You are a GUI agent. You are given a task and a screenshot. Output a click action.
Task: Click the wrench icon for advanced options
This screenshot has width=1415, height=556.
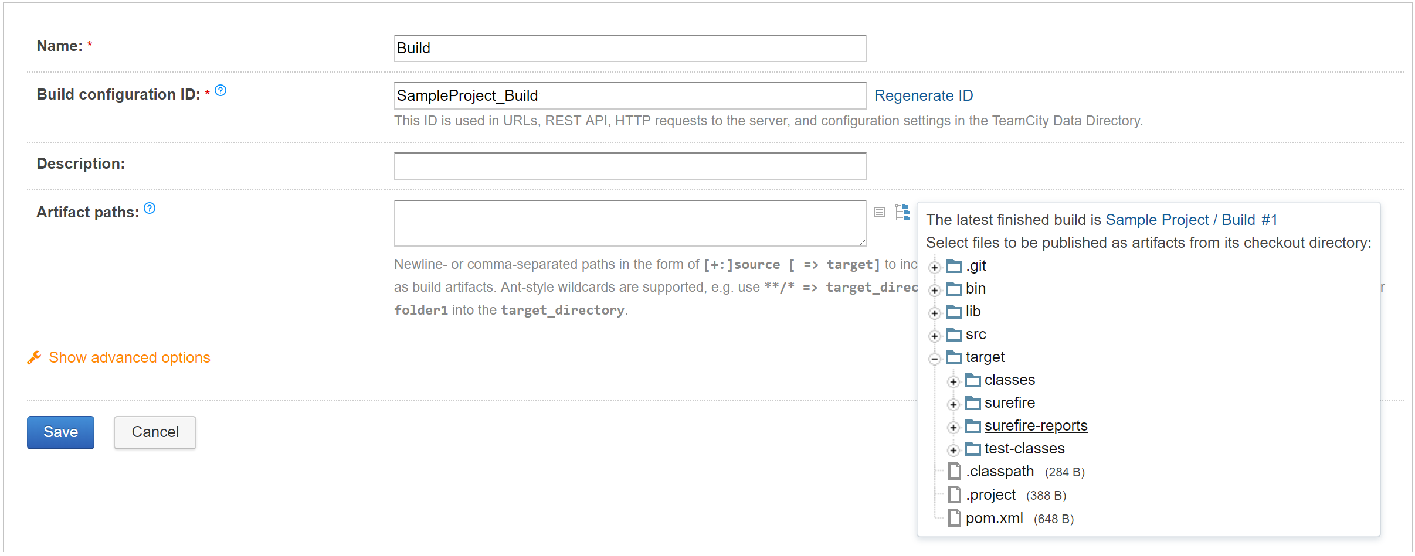point(35,357)
